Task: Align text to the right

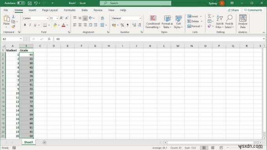Action: click(x=85, y=25)
